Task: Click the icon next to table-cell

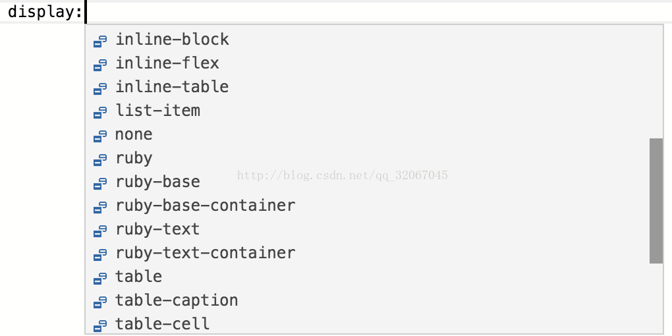Action: (x=100, y=325)
